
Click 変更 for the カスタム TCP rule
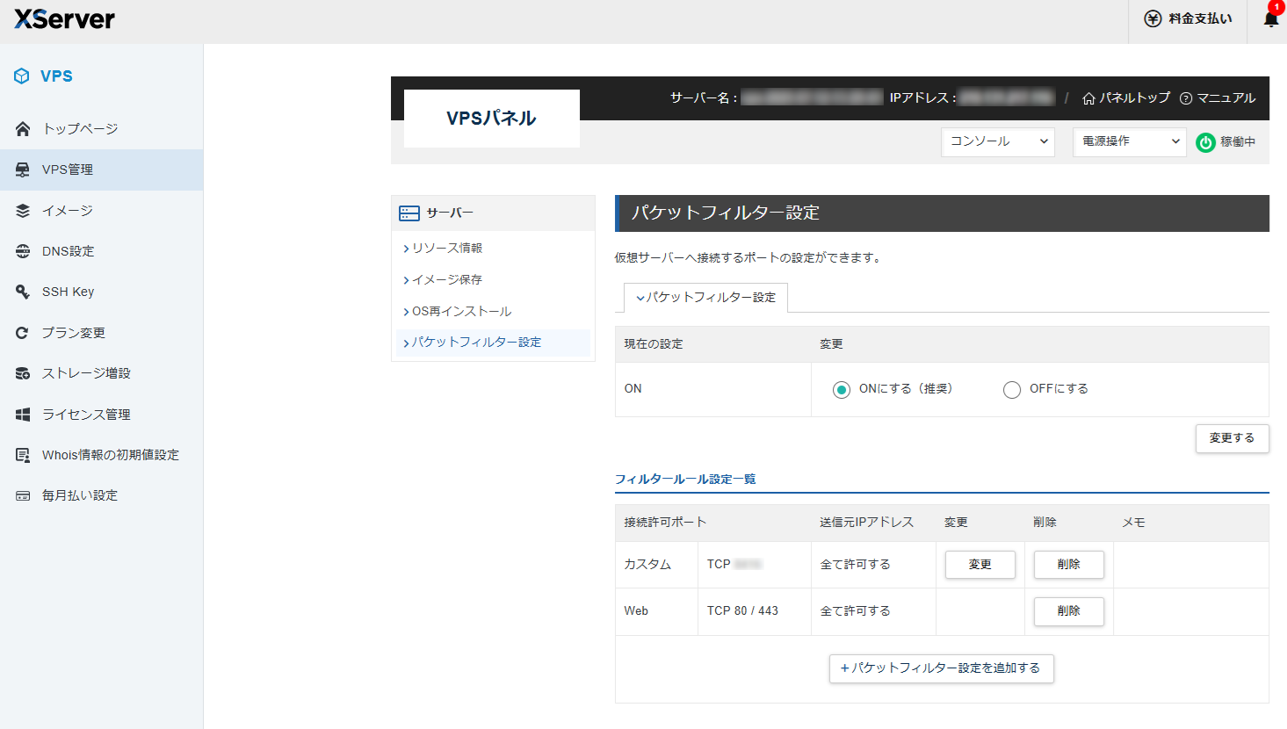(x=980, y=565)
